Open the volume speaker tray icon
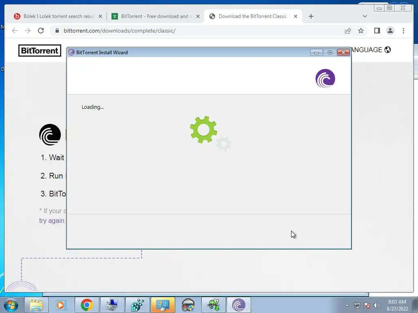The height and width of the screenshot is (313, 418). 377,305
